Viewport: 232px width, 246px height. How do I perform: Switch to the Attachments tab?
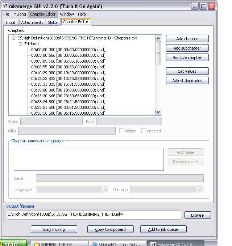(32, 22)
